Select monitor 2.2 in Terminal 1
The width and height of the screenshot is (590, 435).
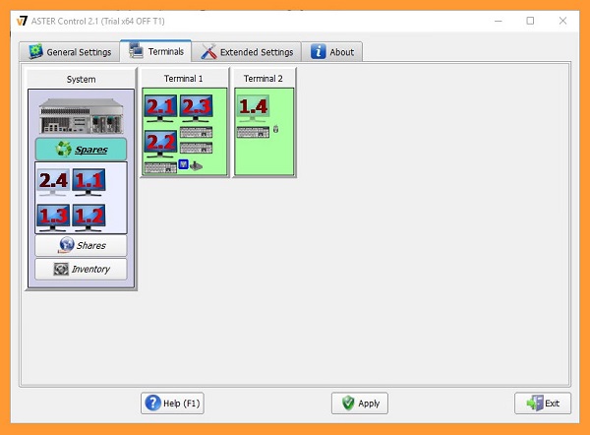tap(160, 144)
